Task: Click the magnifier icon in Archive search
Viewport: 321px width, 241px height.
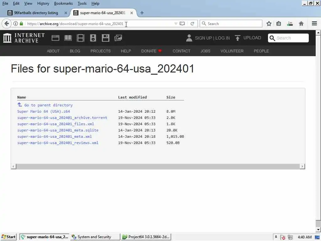Action: tap(272, 38)
